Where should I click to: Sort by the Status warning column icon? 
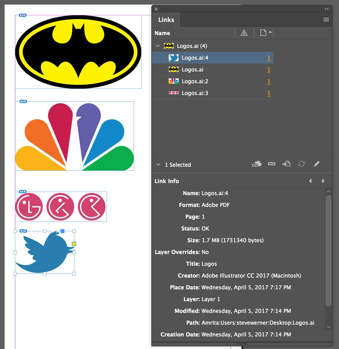[244, 33]
